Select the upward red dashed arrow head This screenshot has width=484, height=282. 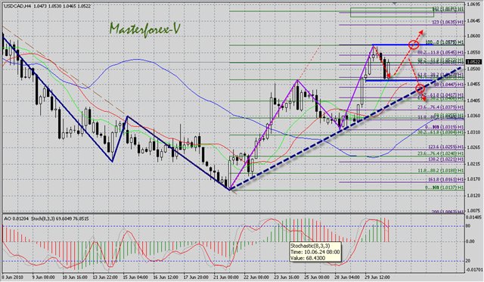[421, 32]
